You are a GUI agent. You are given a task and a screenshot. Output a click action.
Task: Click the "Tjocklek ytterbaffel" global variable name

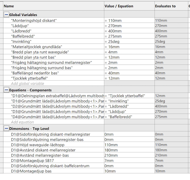(29, 78)
